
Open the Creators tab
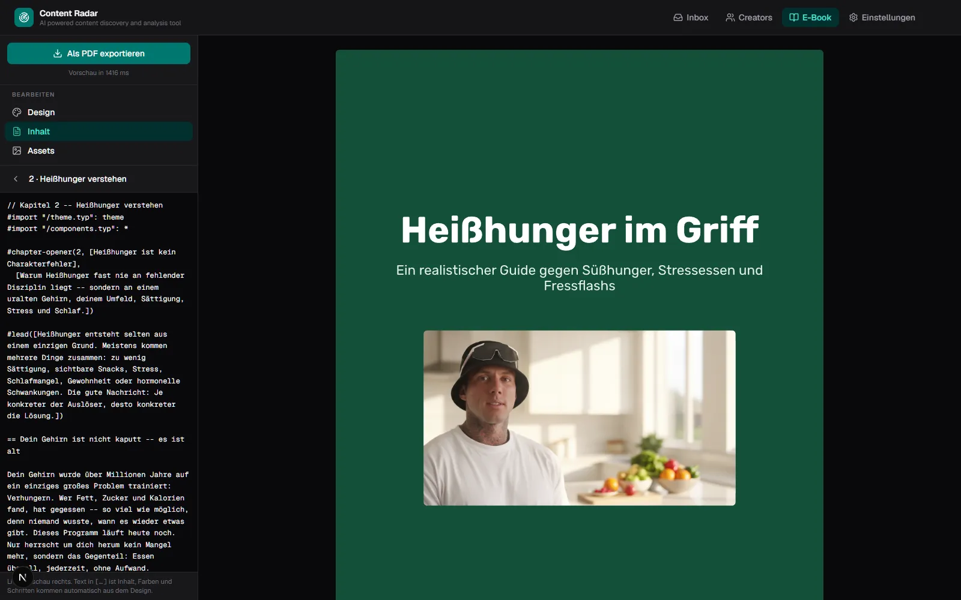[x=748, y=17]
